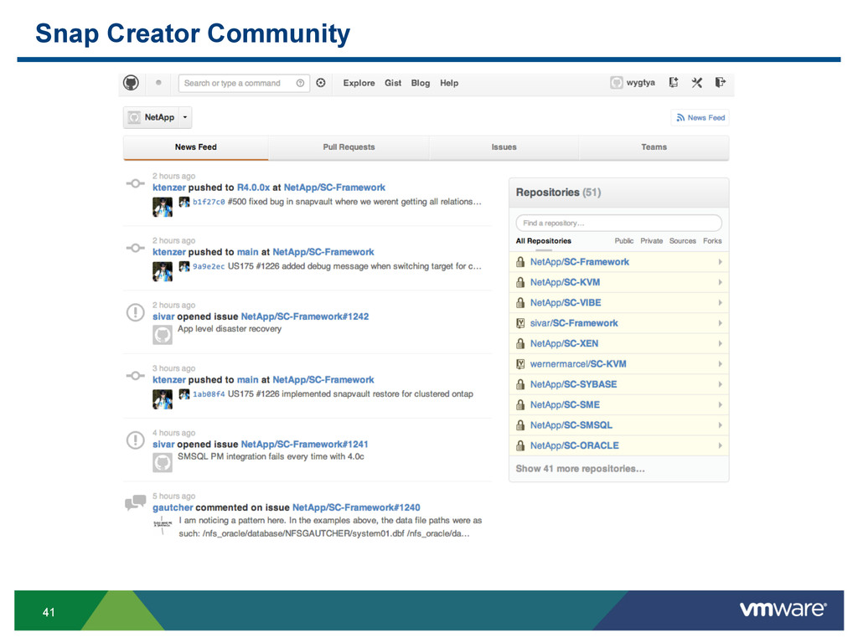Open the Explore menu item
Image resolution: width=858 pixels, height=643 pixels.
click(x=359, y=83)
